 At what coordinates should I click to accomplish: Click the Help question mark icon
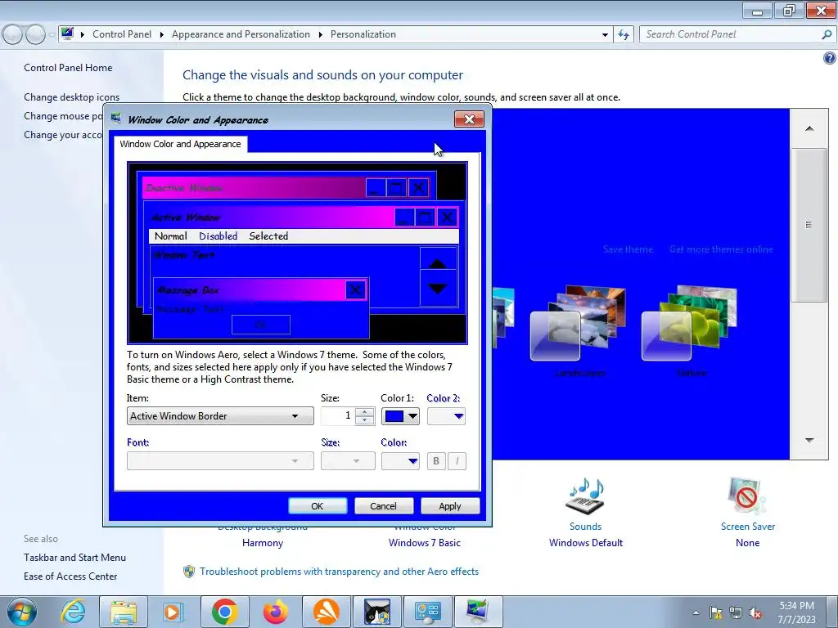830,58
